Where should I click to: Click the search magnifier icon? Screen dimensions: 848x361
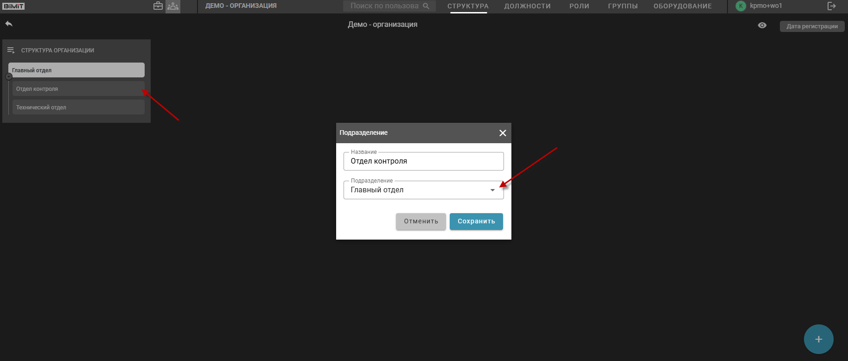(x=426, y=6)
